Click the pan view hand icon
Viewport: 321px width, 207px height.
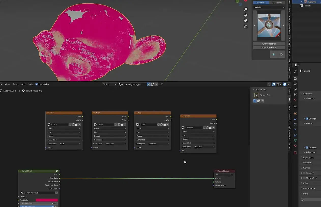(246, 15)
